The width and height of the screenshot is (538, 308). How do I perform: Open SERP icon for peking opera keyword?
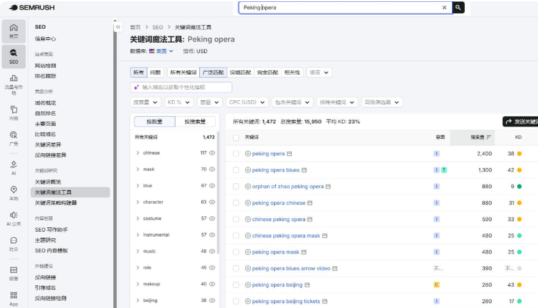[x=289, y=153]
